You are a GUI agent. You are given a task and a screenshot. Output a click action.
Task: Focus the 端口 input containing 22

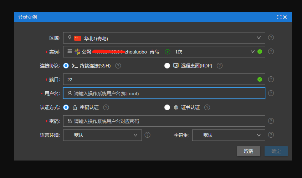coord(164,79)
